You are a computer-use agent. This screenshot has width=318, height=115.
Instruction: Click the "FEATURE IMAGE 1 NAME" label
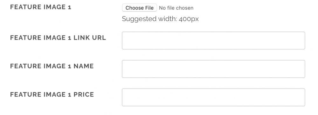pos(52,66)
